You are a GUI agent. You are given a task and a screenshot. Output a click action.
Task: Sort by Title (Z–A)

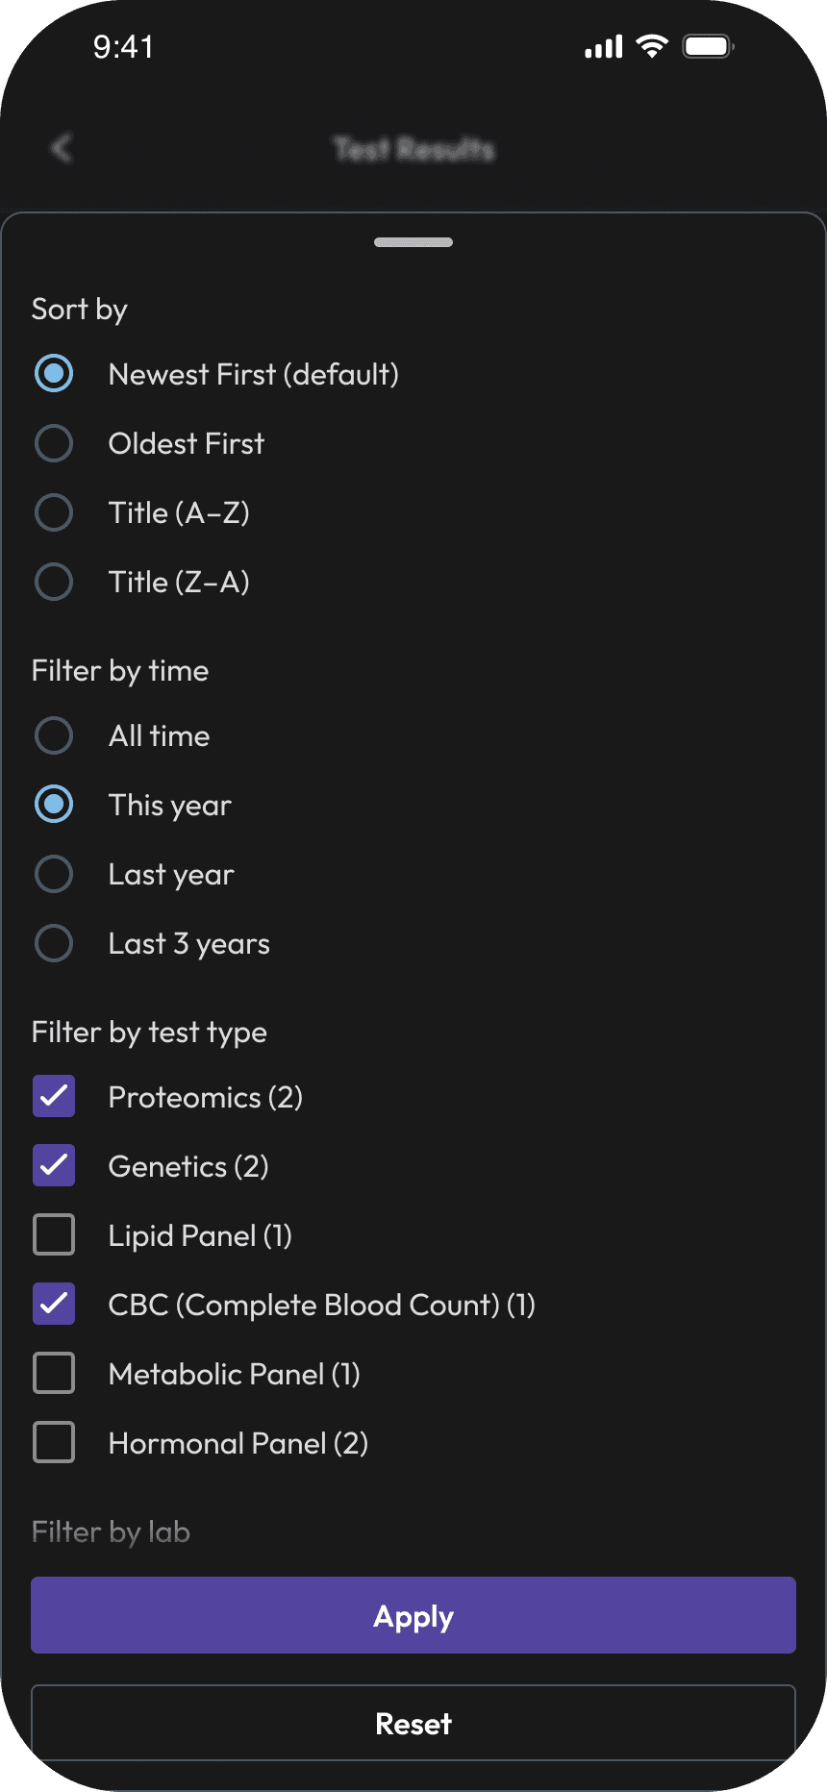pos(54,582)
